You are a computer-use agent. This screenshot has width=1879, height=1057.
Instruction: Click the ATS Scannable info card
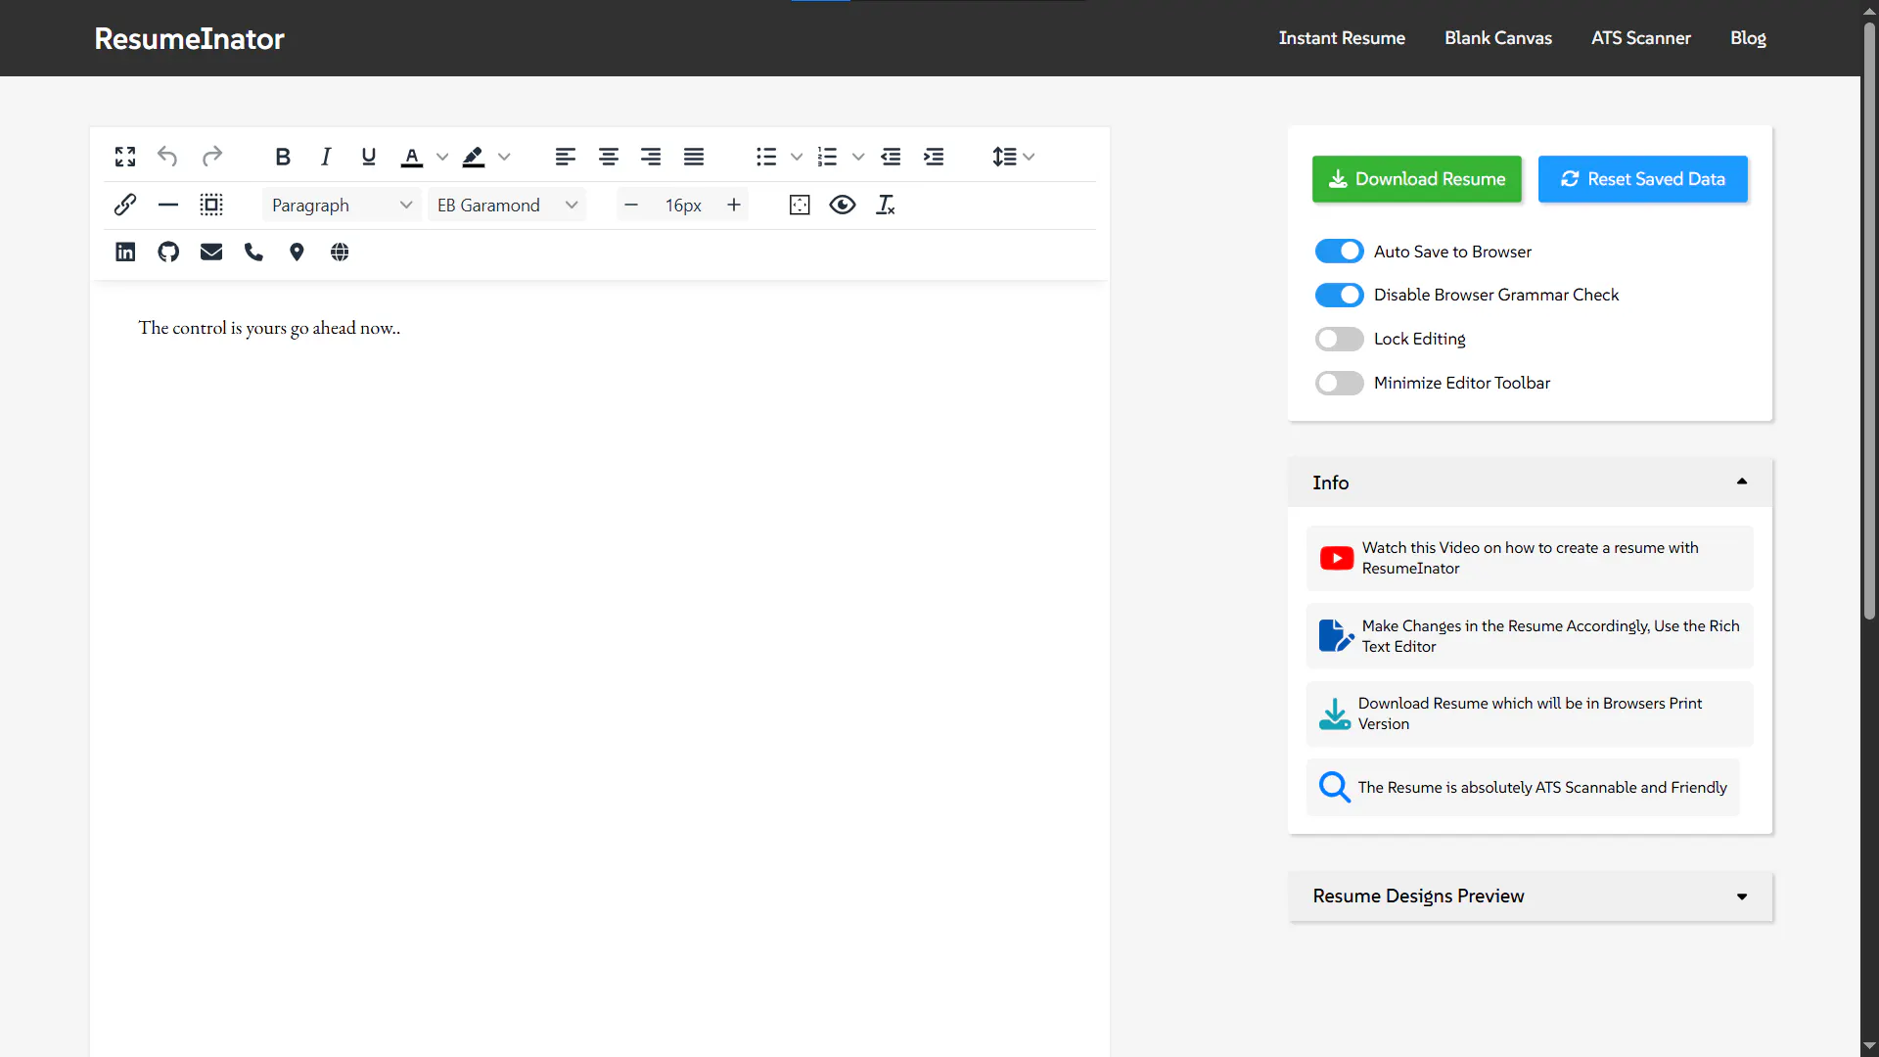point(1523,788)
